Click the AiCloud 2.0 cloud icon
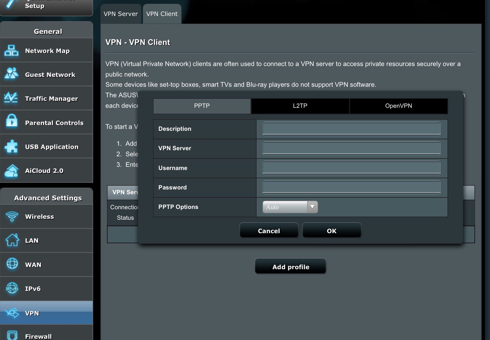 tap(12, 171)
